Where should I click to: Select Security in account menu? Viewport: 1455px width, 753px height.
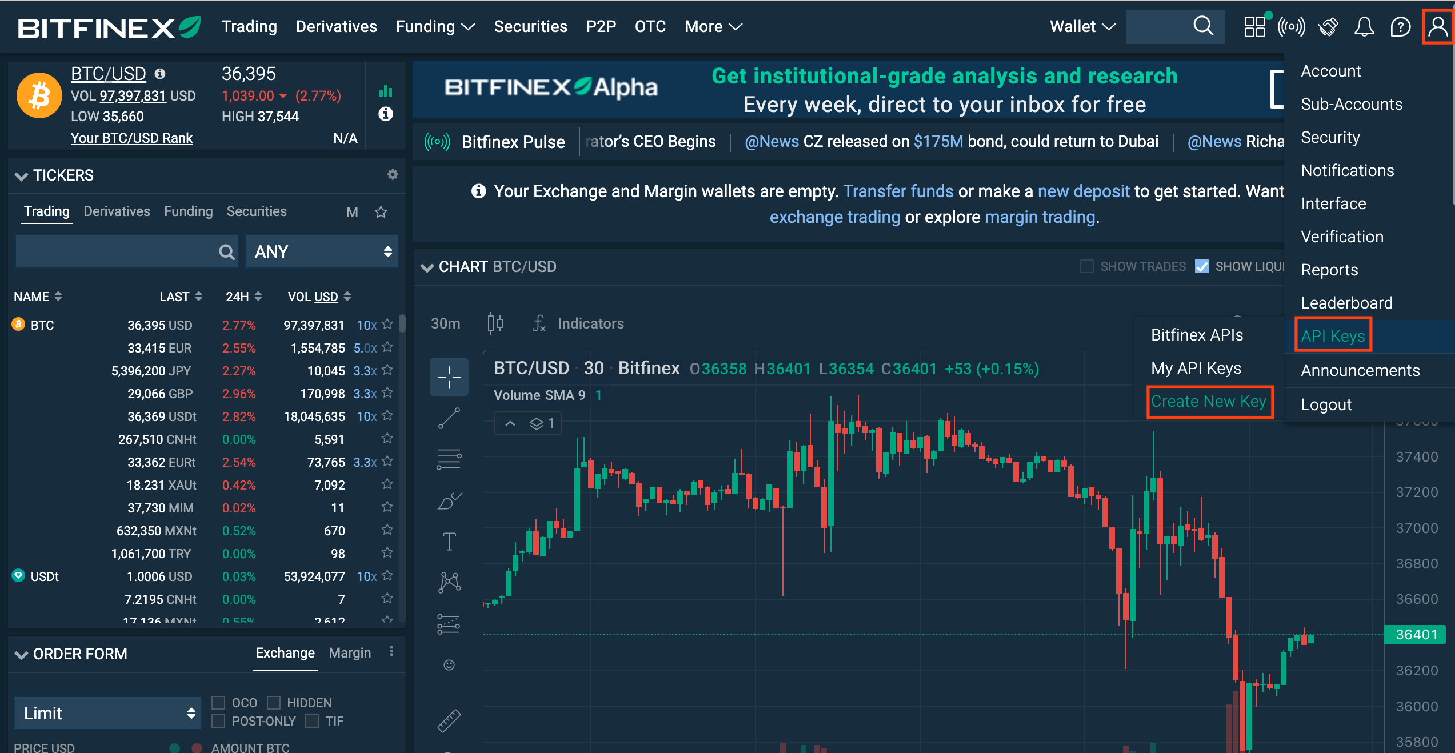1330,137
